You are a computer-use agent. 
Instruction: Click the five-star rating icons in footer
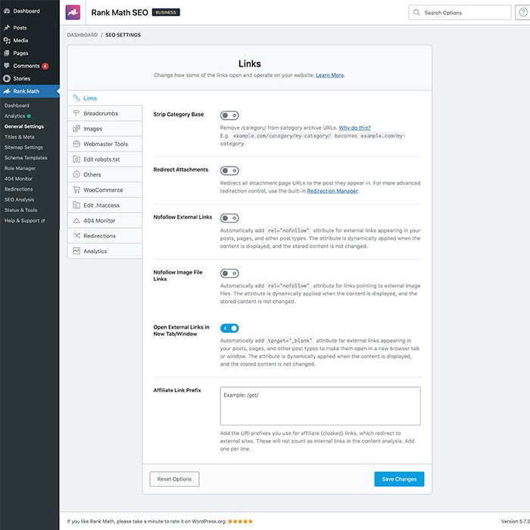240,522
